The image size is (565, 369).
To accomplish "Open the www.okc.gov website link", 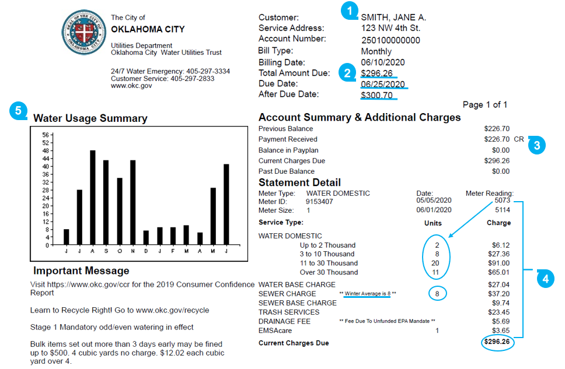I will [x=131, y=86].
